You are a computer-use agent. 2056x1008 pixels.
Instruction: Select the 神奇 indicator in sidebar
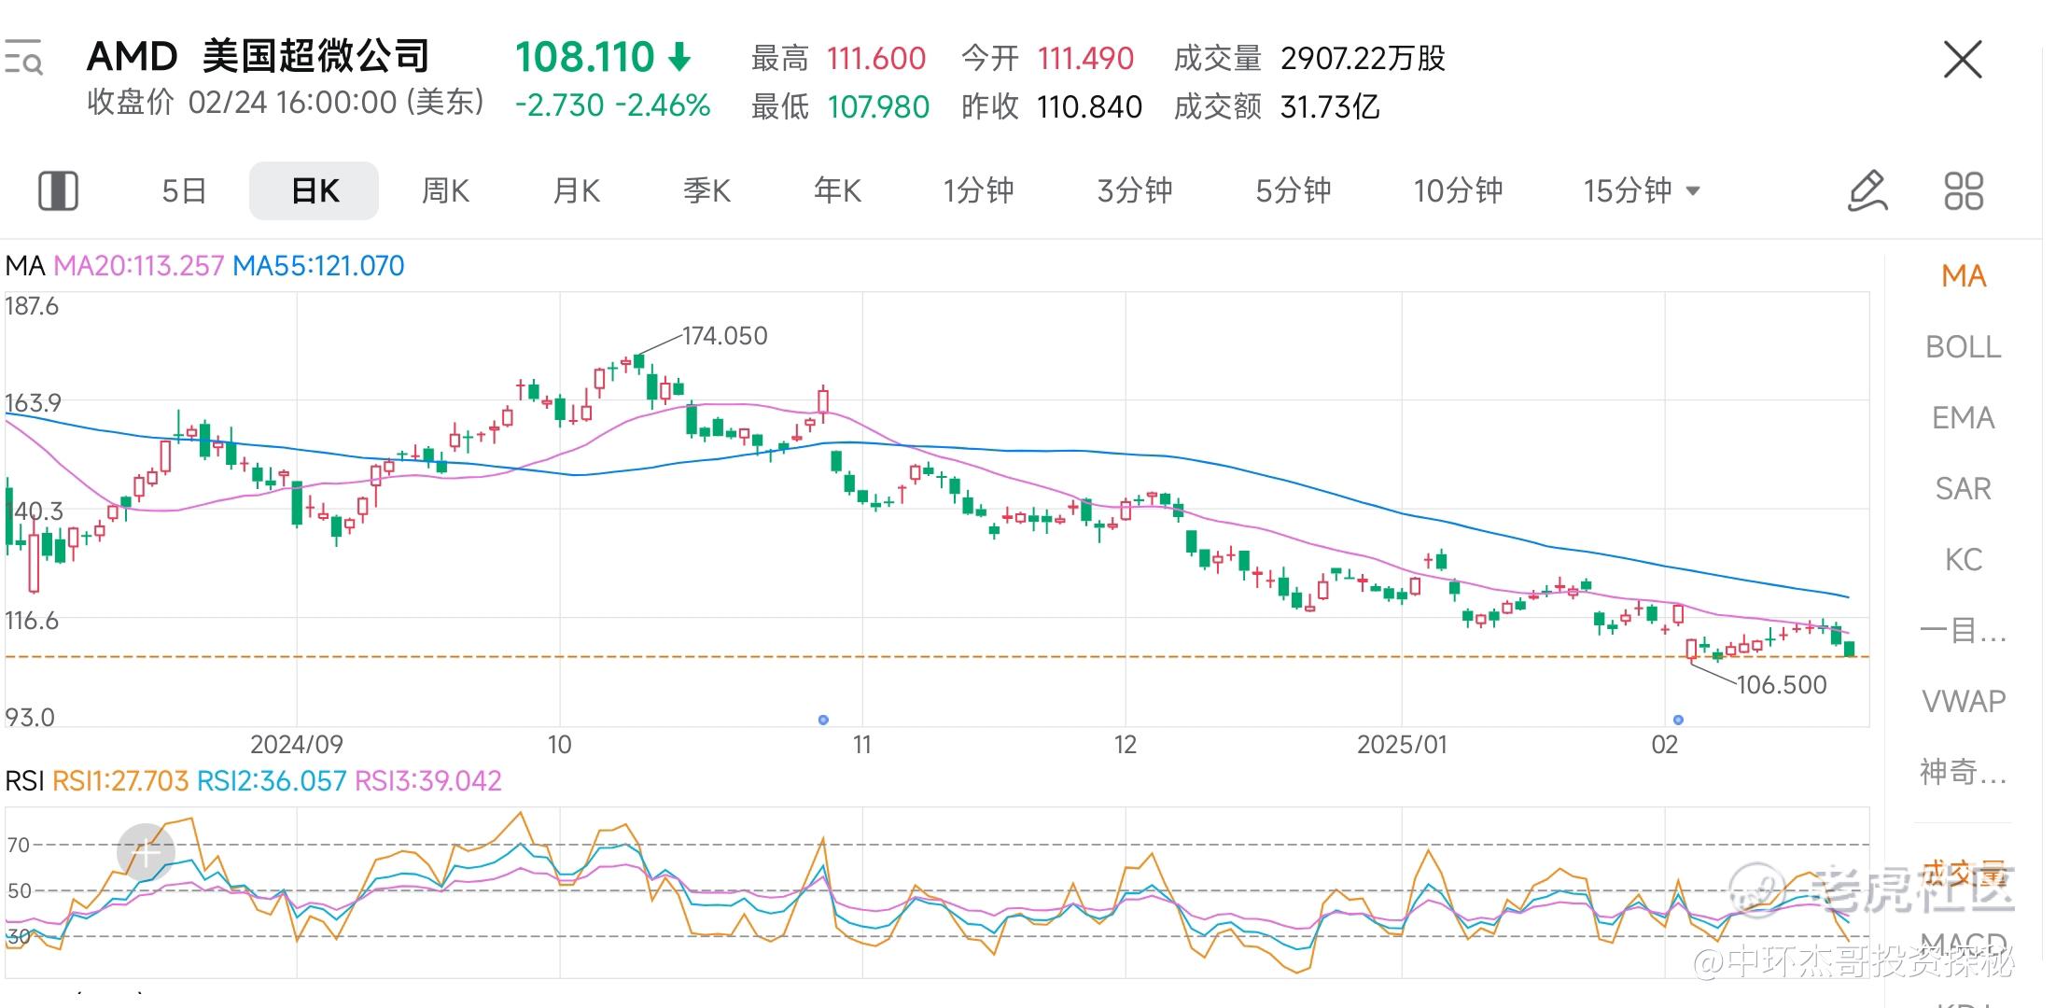[1964, 773]
